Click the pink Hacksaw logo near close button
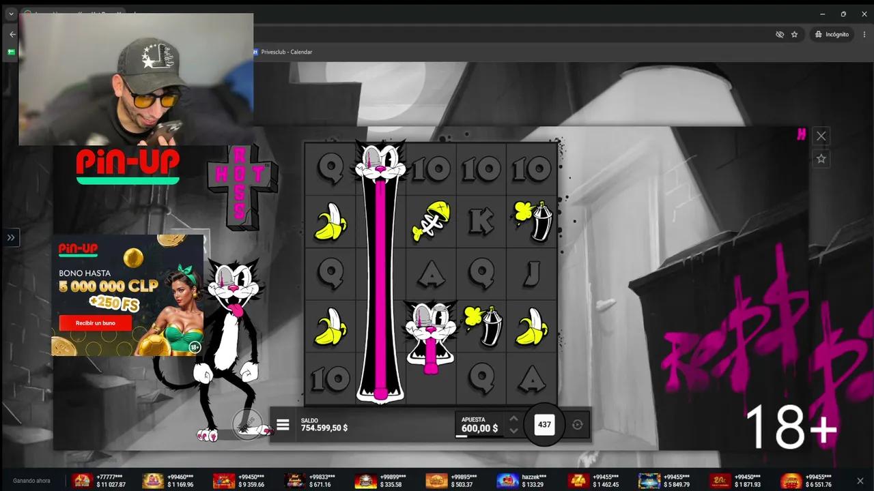The width and height of the screenshot is (874, 491). (x=802, y=134)
